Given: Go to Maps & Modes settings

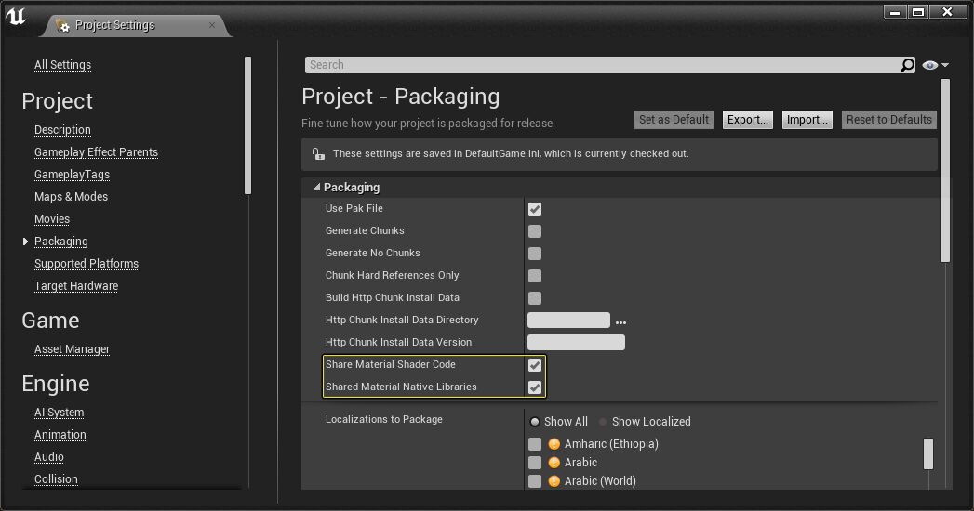Looking at the screenshot, I should coord(71,197).
